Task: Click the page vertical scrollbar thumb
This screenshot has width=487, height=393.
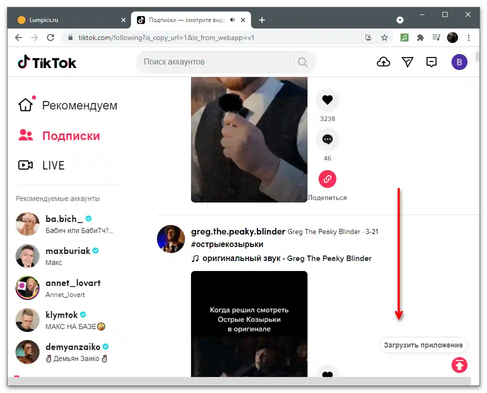Action: 477,57
